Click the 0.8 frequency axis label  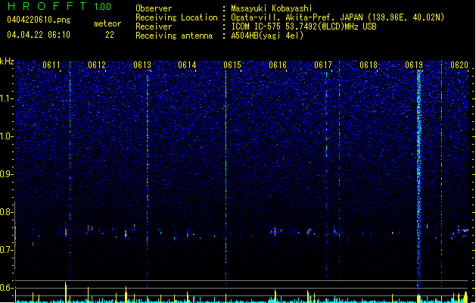point(7,212)
